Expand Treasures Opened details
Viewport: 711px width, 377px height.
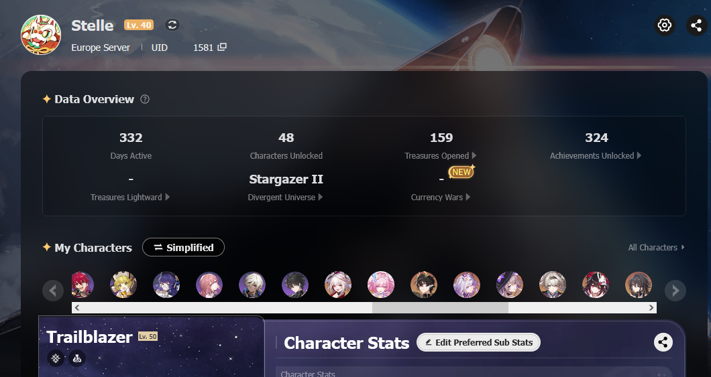tap(440, 155)
